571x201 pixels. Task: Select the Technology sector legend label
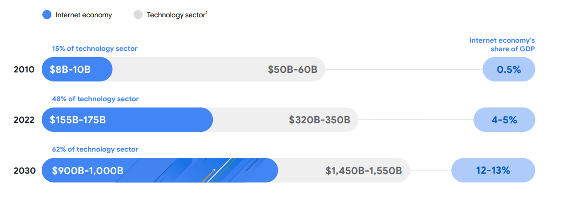177,15
